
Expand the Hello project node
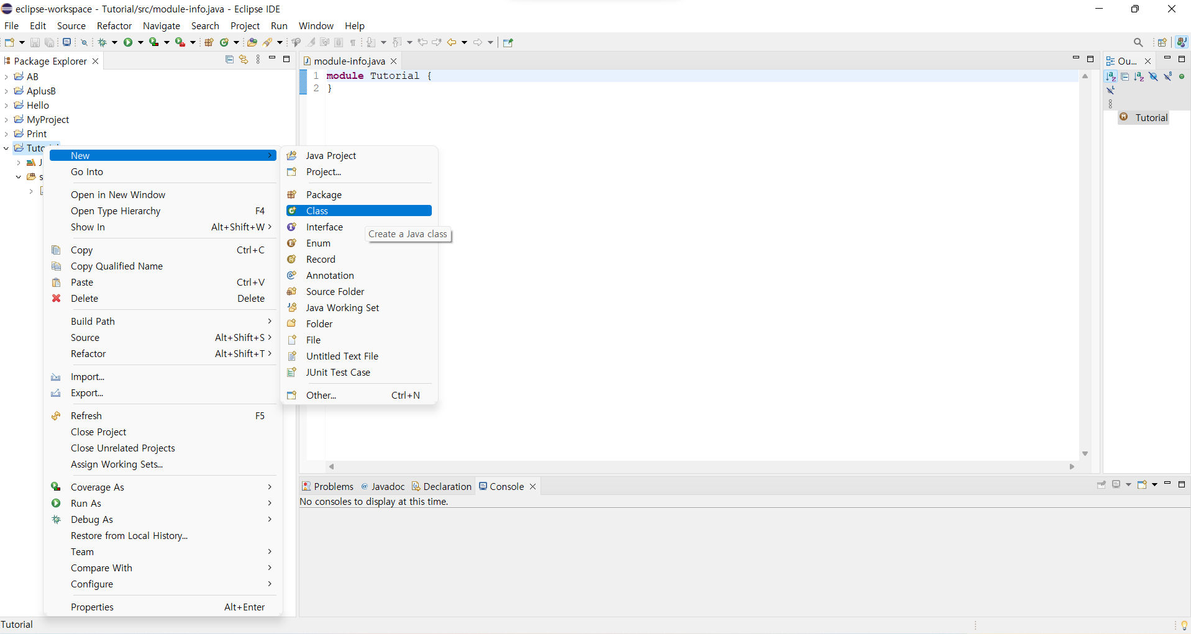tap(6, 105)
